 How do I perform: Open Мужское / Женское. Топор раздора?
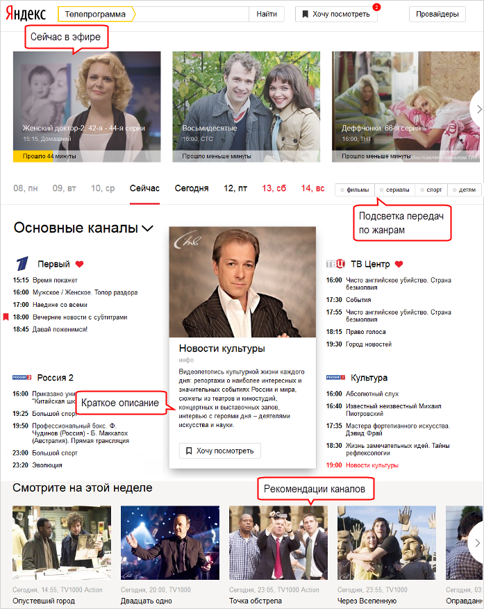(x=85, y=292)
